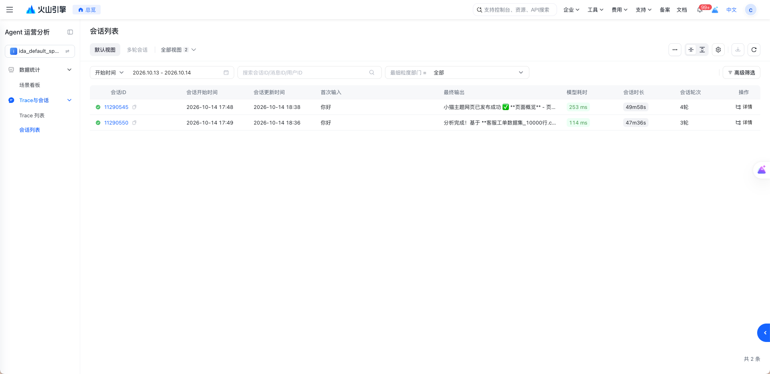Open the AI assistant floating icon

pyautogui.click(x=762, y=170)
